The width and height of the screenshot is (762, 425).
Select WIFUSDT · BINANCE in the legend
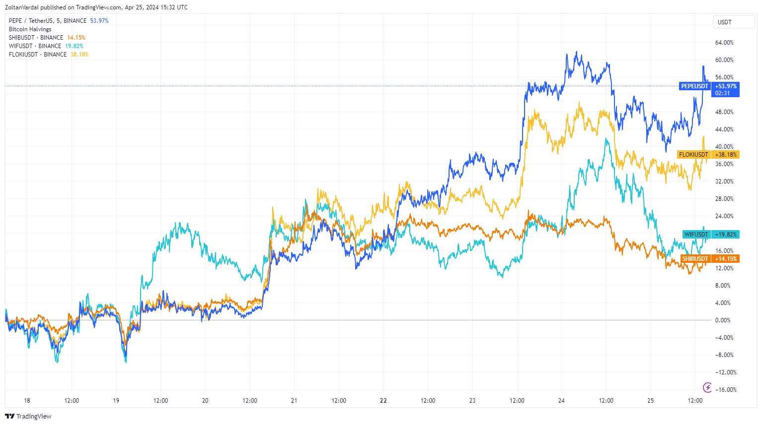pos(35,46)
